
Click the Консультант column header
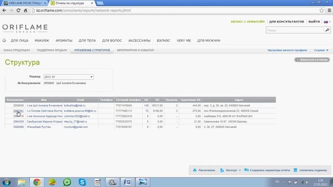click(x=15, y=100)
